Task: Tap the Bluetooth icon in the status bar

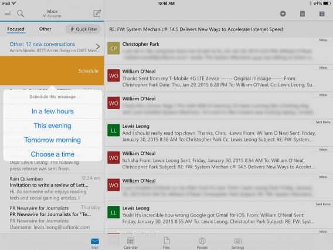Action: coord(310,3)
